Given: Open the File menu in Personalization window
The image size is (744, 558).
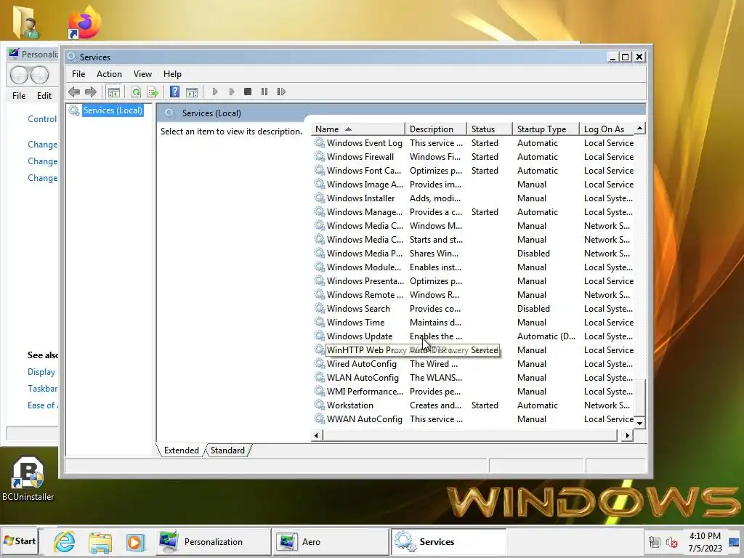Looking at the screenshot, I should pos(19,95).
